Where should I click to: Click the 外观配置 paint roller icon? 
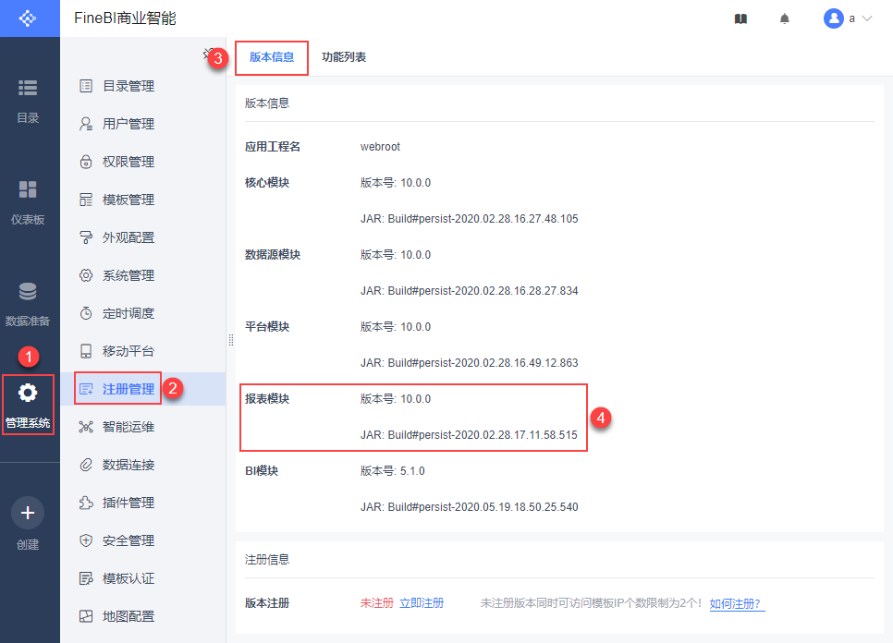click(x=86, y=237)
